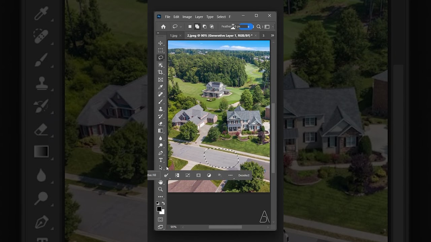The height and width of the screenshot is (242, 431).
Task: Create mask from selection in contextual taskbar
Action: pos(198,175)
